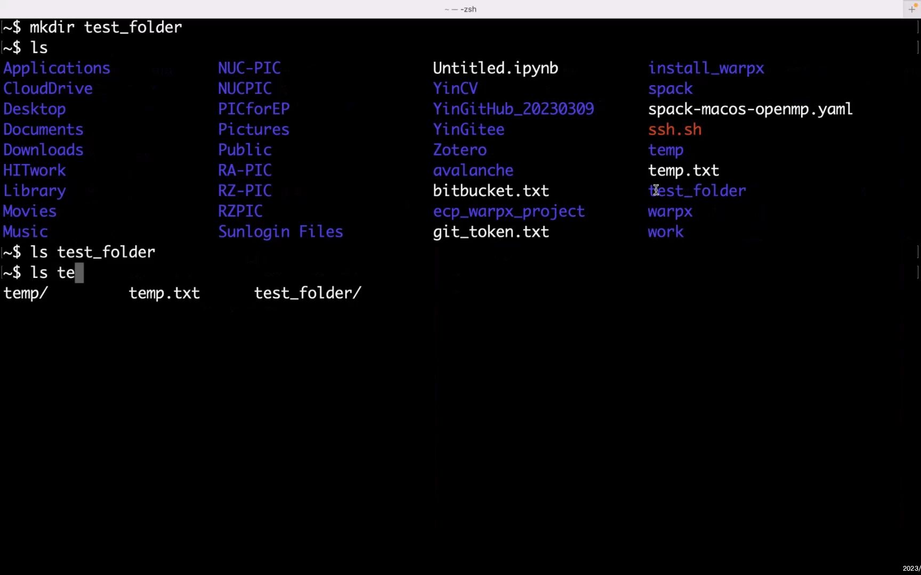921x575 pixels.
Task: Click the bitbucket.txt file name
Action: [x=491, y=191]
